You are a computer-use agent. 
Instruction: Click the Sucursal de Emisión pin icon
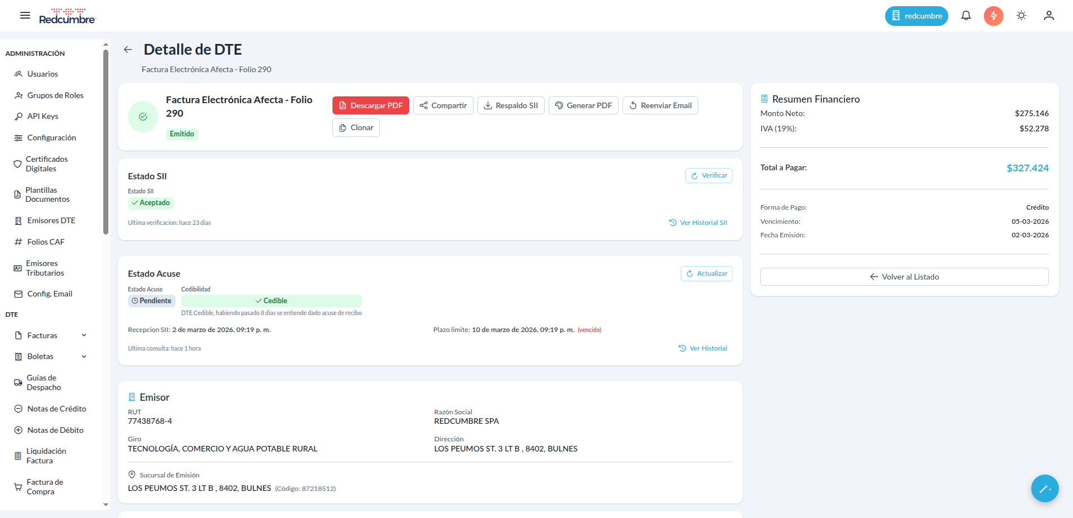(132, 475)
